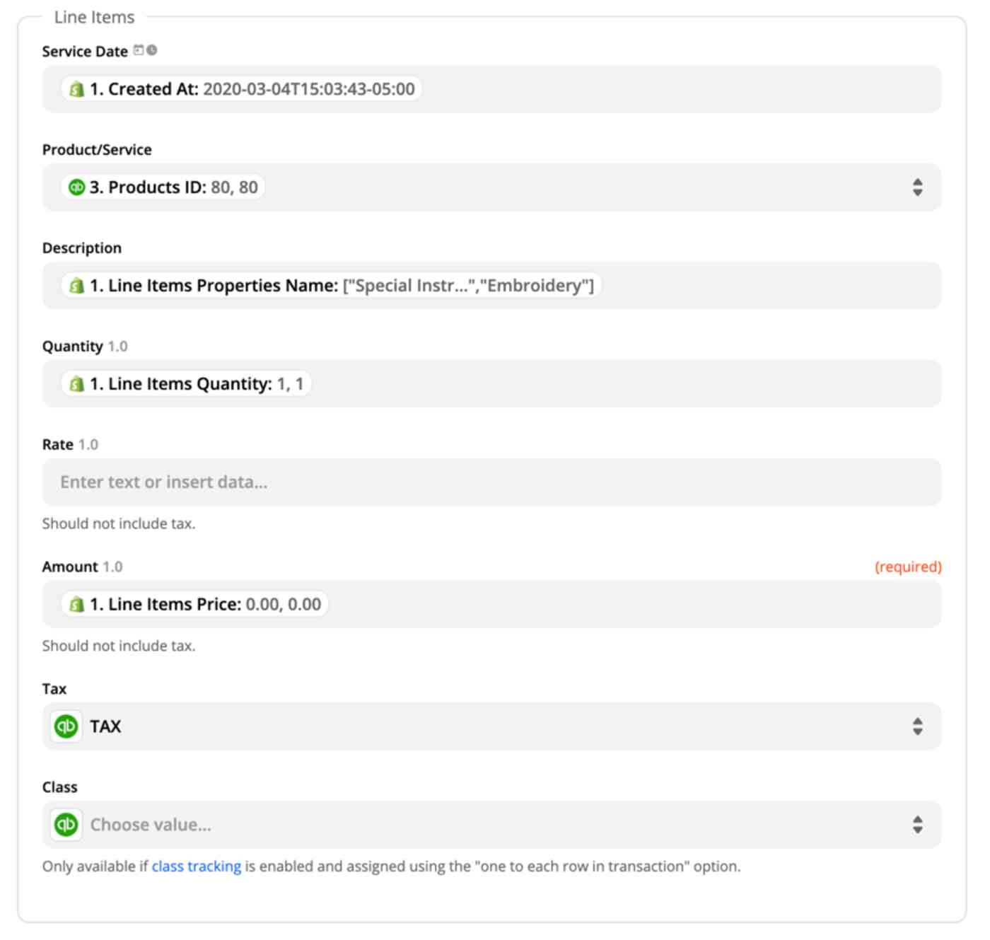The height and width of the screenshot is (940, 990).
Task: Click the calendar icon next to Service Date
Action: tap(139, 50)
